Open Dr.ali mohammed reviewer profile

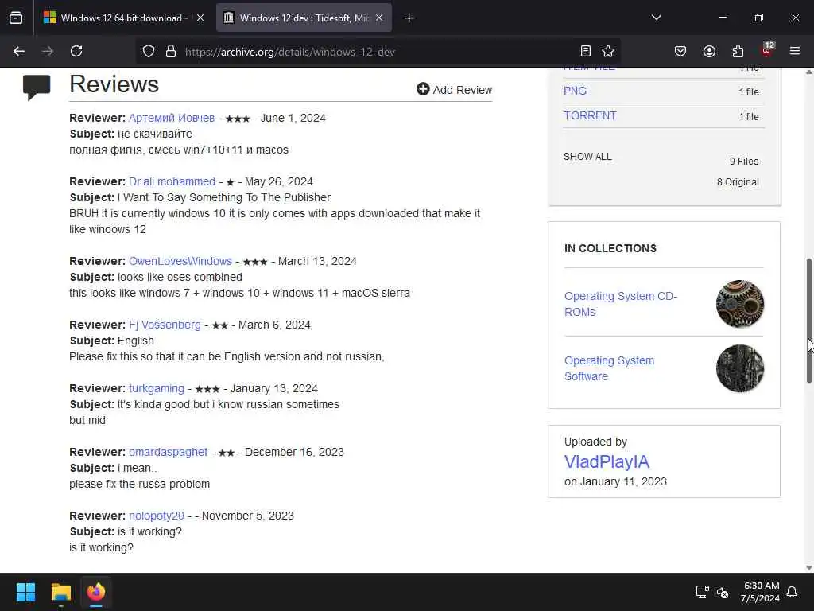point(172,181)
